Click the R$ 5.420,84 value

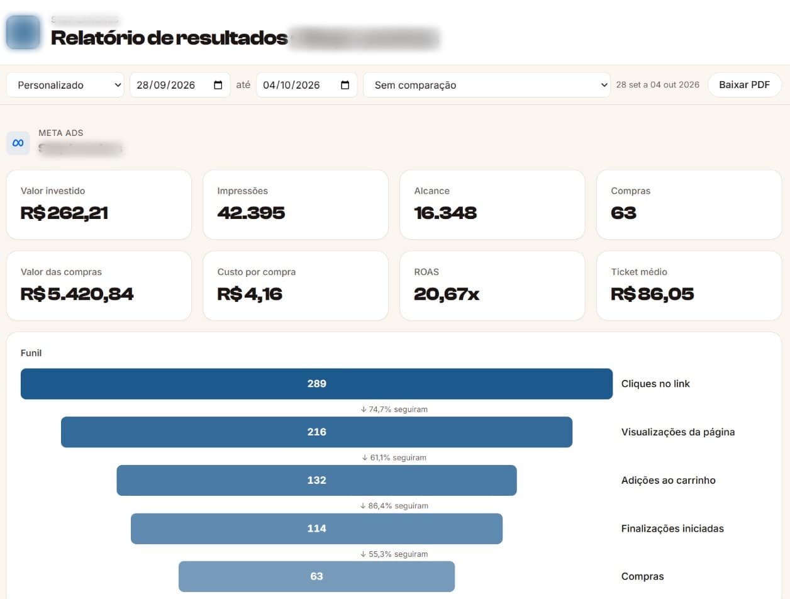coord(77,294)
